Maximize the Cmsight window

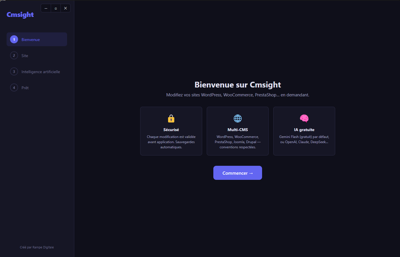pos(56,8)
